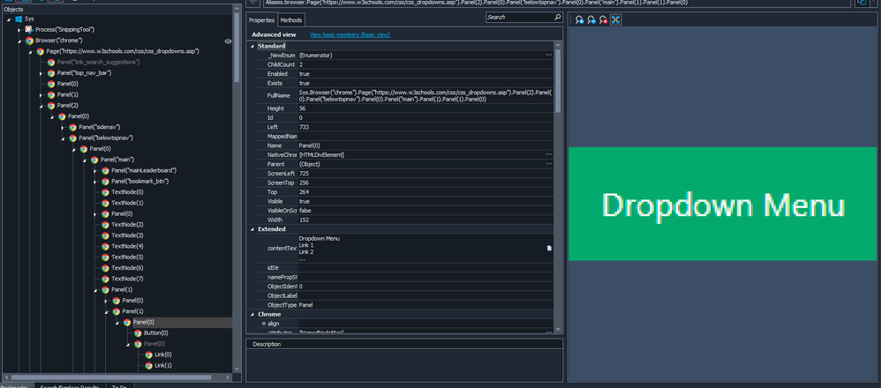The height and width of the screenshot is (388, 881).
Task: Select Button(0) in the object tree
Action: pos(155,333)
